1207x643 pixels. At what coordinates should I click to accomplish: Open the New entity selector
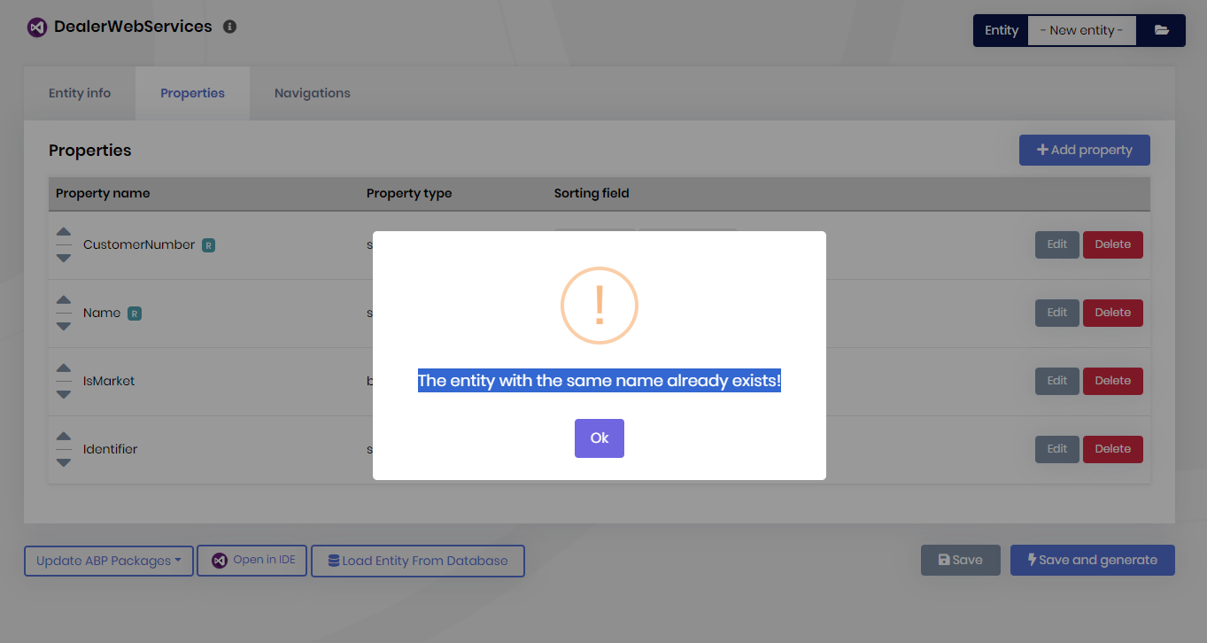[1082, 30]
